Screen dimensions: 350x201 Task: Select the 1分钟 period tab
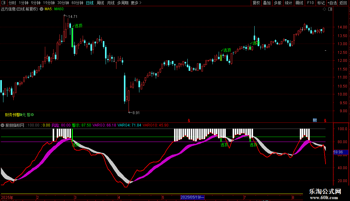(24, 3)
